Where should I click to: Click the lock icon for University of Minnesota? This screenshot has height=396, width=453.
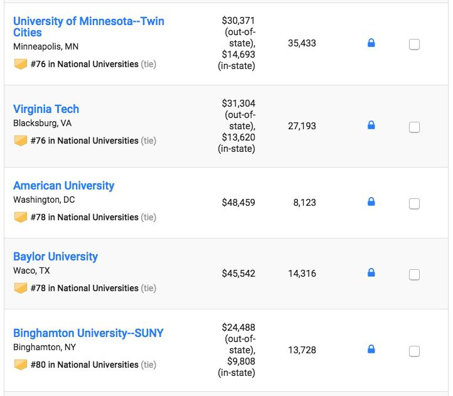pos(371,43)
